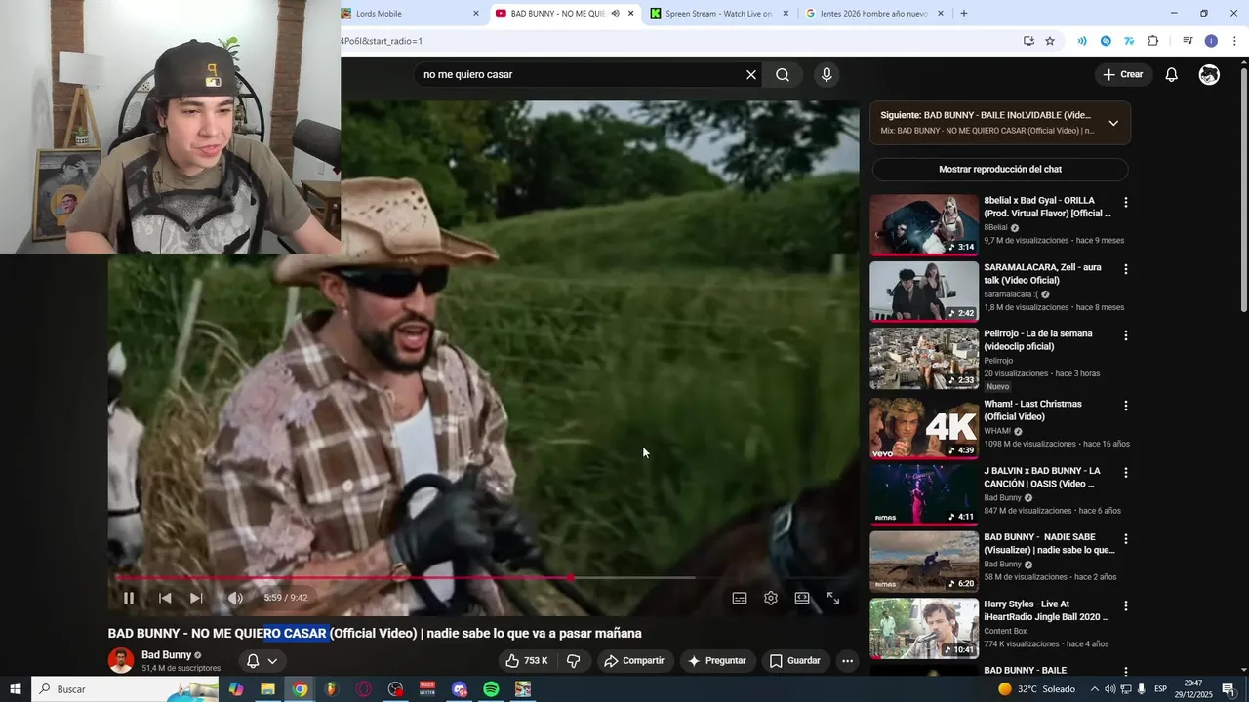Open the Chrome profile avatar
Image resolution: width=1249 pixels, height=702 pixels.
[1211, 41]
